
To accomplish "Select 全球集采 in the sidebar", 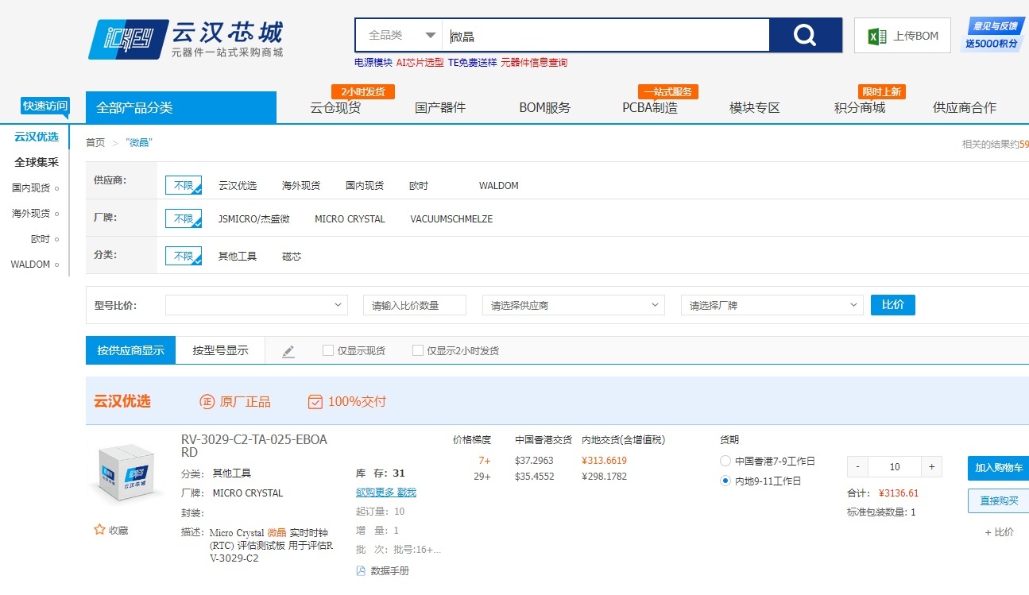I will 37,162.
